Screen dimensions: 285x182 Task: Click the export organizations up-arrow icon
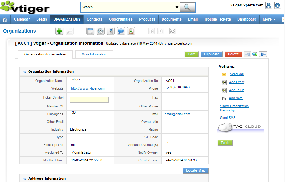pos(160,31)
